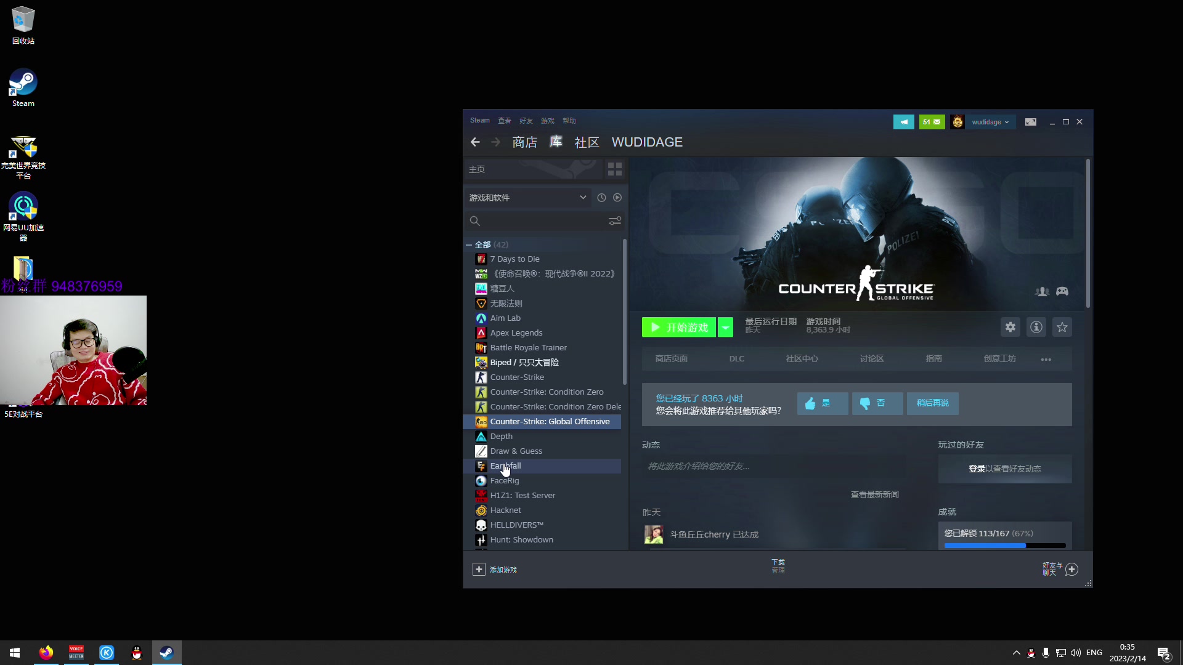The width and height of the screenshot is (1183, 665).
Task: Click 稍后再说 remind later button
Action: click(932, 403)
